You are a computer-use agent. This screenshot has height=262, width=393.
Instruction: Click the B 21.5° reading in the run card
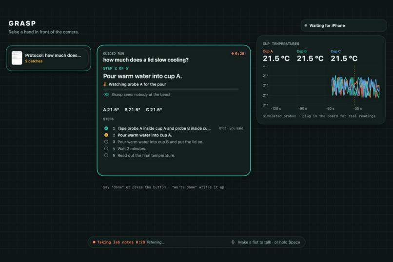(x=132, y=110)
